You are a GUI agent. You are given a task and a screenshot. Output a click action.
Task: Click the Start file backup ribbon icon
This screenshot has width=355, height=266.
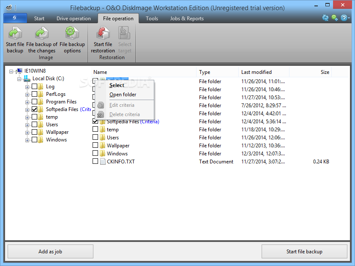(x=15, y=33)
